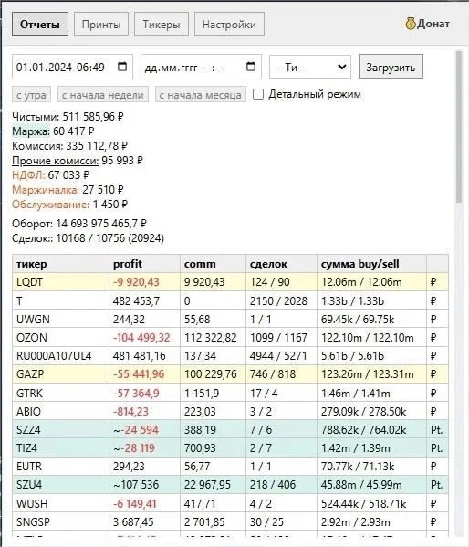Click the Оборот turnover value line

tap(79, 223)
